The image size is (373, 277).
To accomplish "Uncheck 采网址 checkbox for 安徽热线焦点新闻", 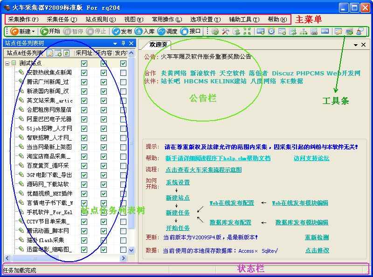I will tap(84, 73).
